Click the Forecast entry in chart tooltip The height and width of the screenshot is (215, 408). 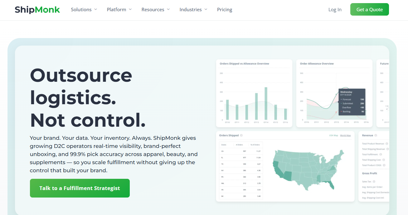352,100
